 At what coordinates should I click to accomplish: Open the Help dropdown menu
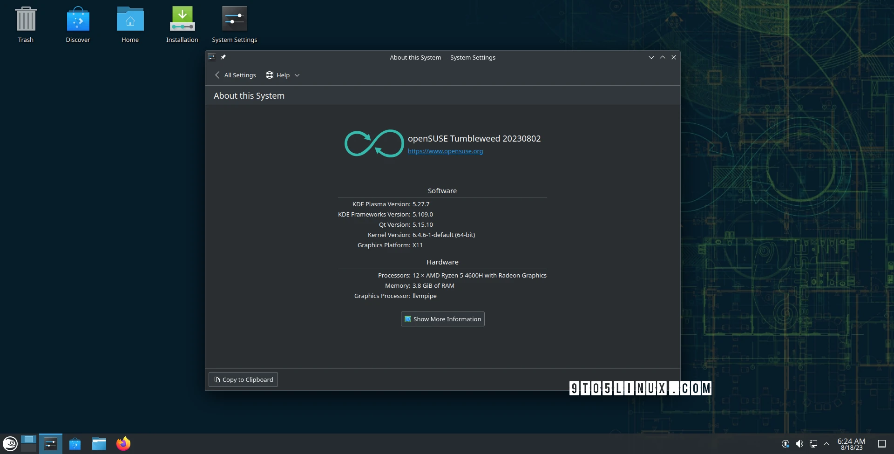[282, 75]
